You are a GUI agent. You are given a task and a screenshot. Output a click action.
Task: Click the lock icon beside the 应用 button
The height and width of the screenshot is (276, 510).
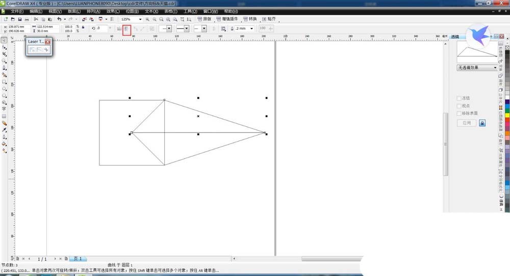[x=482, y=123]
